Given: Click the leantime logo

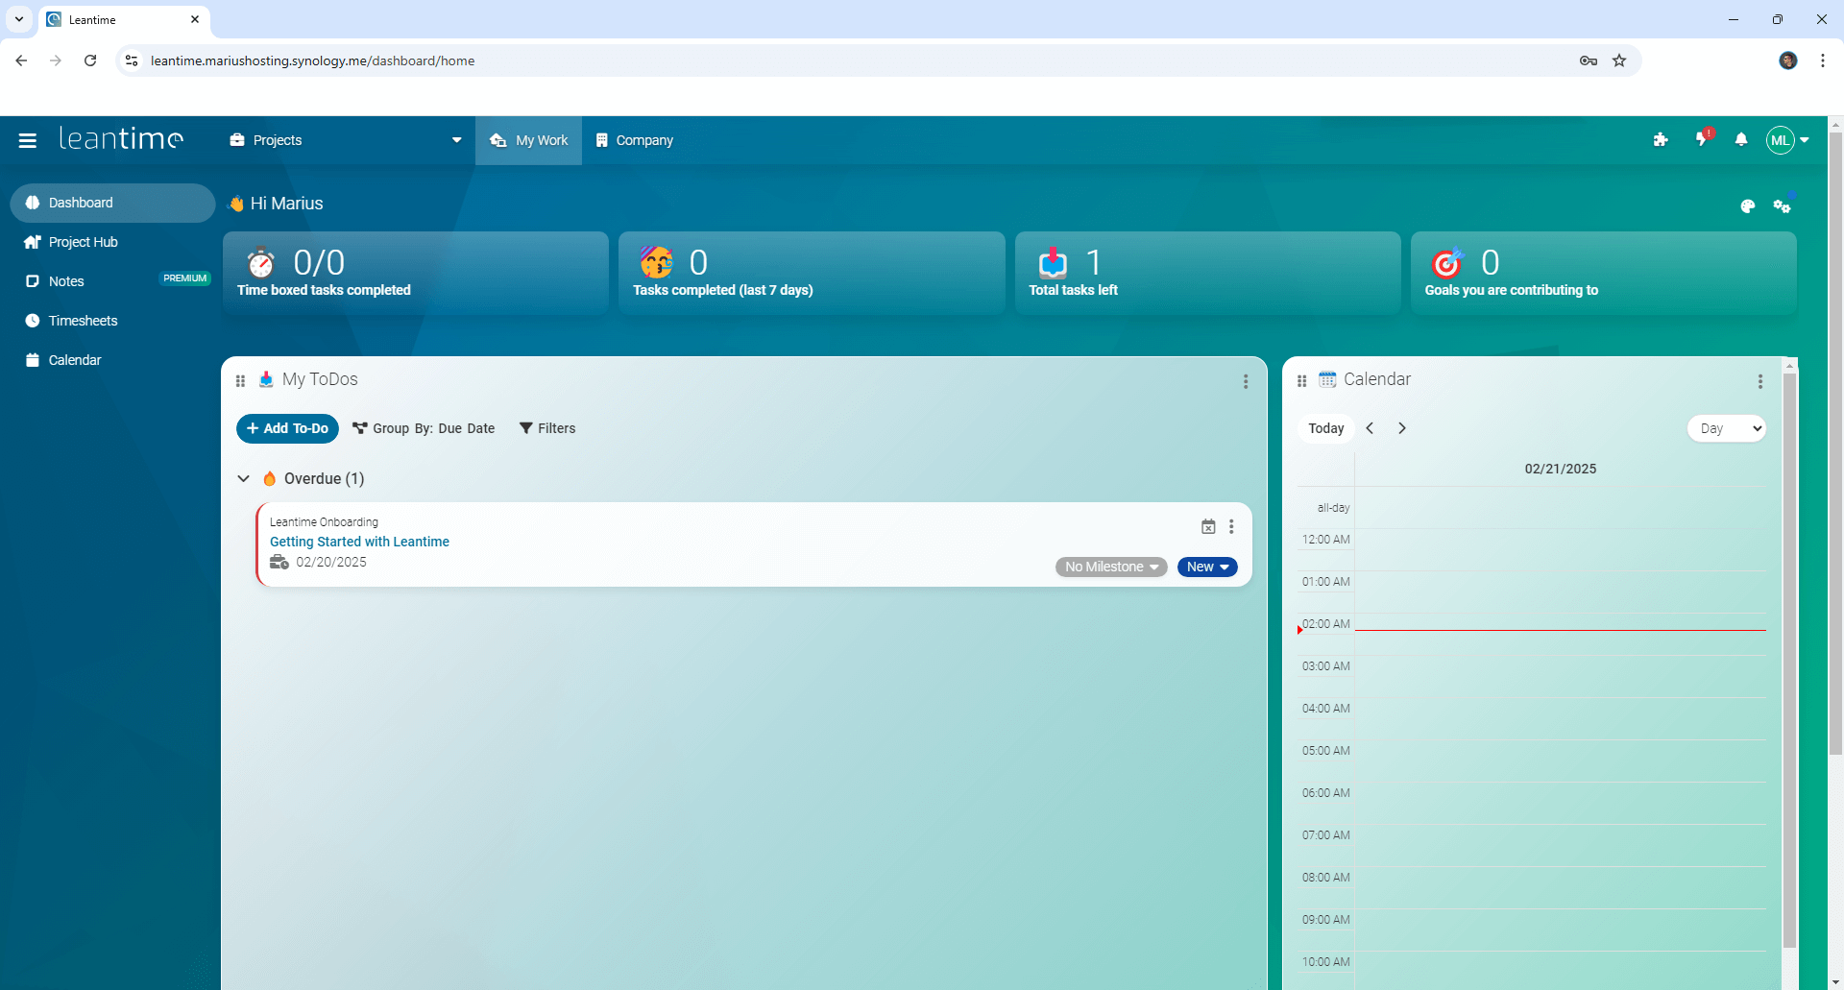Looking at the screenshot, I should [121, 139].
